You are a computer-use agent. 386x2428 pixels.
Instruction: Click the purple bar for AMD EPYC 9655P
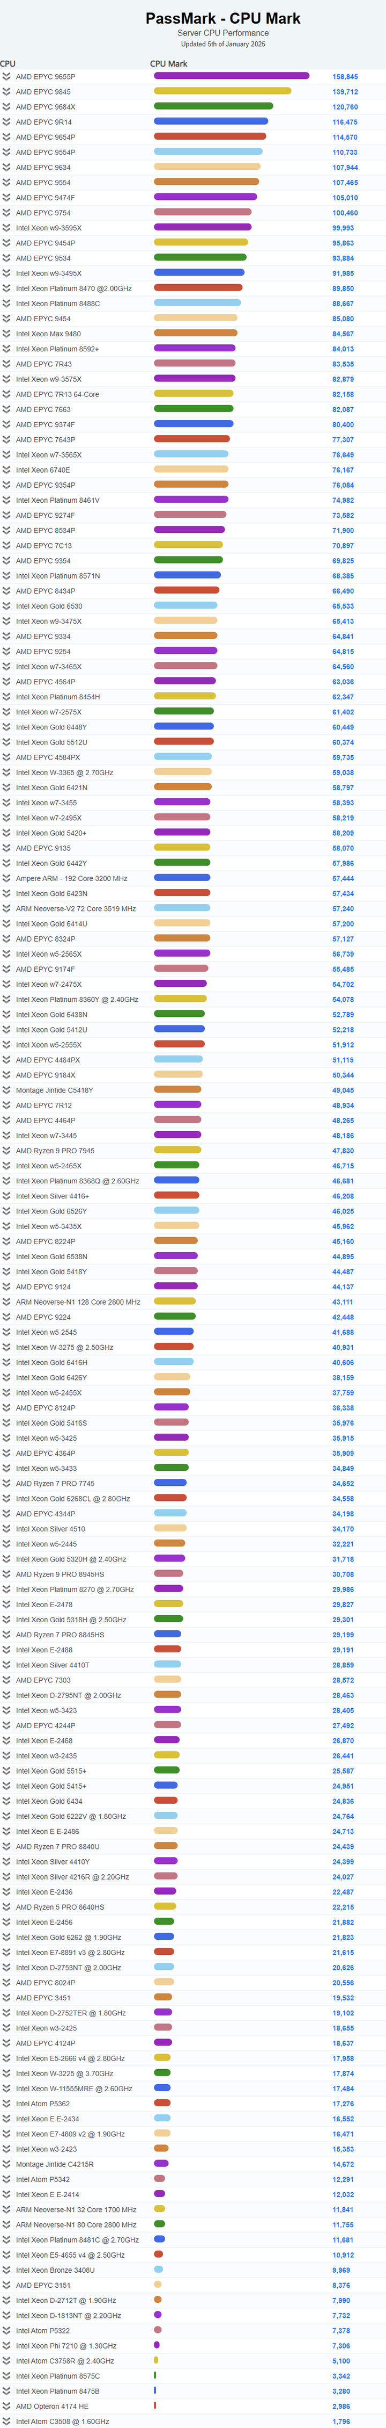pyautogui.click(x=232, y=76)
